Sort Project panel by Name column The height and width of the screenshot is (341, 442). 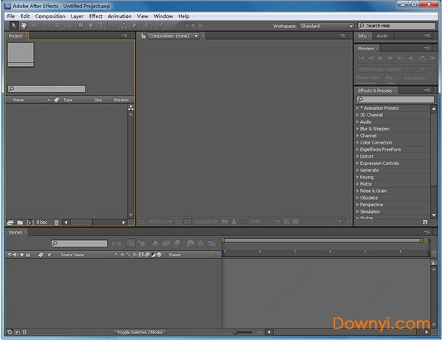18,99
